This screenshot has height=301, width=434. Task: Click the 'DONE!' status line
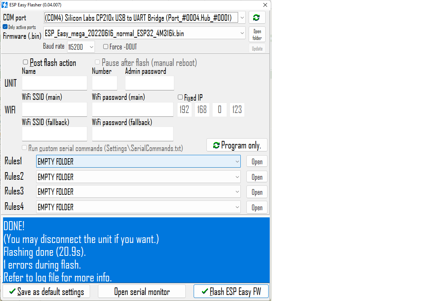[14, 226]
